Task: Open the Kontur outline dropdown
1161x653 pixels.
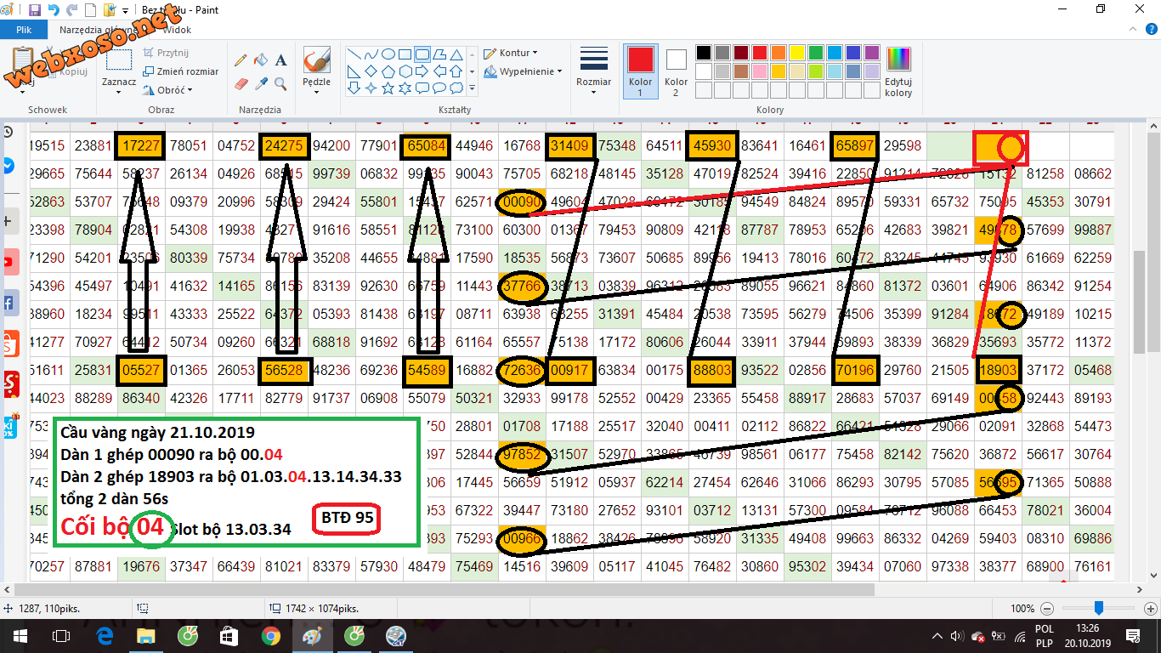Action: 509,53
